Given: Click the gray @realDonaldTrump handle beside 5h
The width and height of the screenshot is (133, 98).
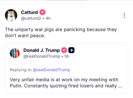Looking at the screenshot, I should click(42, 56).
